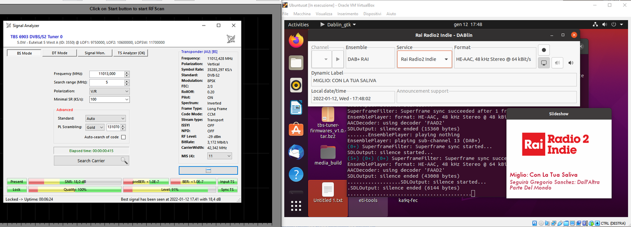631x227 pixels.
Task: Toggle the Input TS indicator
Action: pos(227,181)
